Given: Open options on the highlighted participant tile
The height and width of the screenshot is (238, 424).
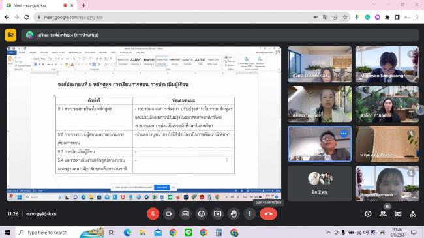Looking at the screenshot, I should point(344,134).
